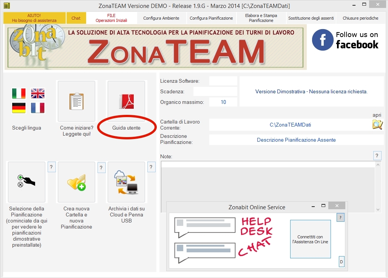388x278 pixels.
Task: Open the Guida utente PDF icon
Action: pyautogui.click(x=127, y=101)
